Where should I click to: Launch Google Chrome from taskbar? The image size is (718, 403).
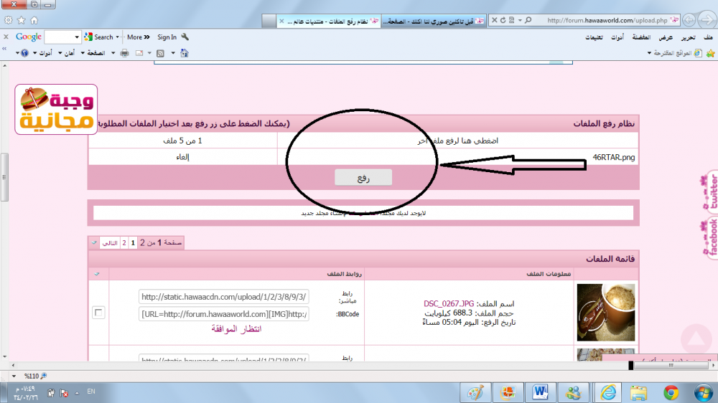671,392
